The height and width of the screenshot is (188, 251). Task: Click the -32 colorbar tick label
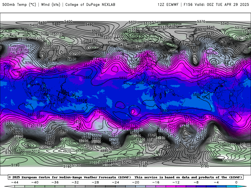tap(75, 182)
